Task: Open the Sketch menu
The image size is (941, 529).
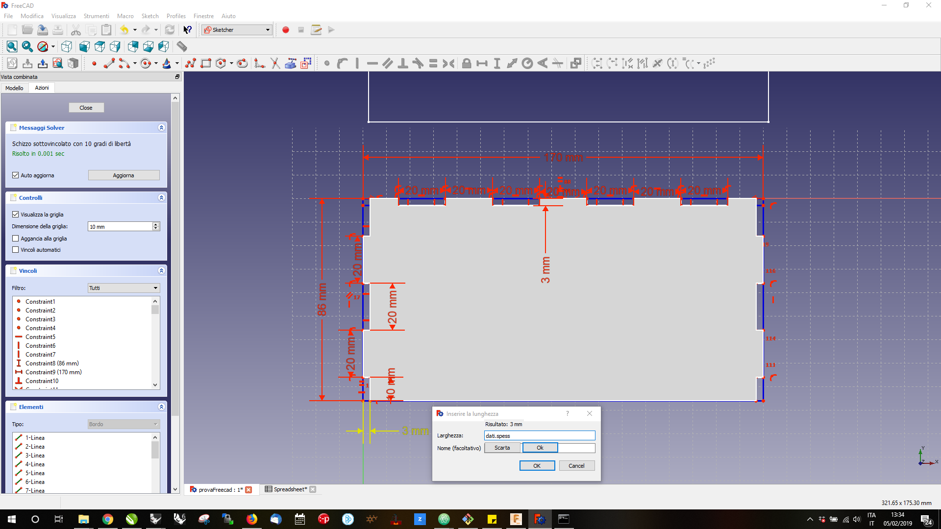Action: coord(149,16)
